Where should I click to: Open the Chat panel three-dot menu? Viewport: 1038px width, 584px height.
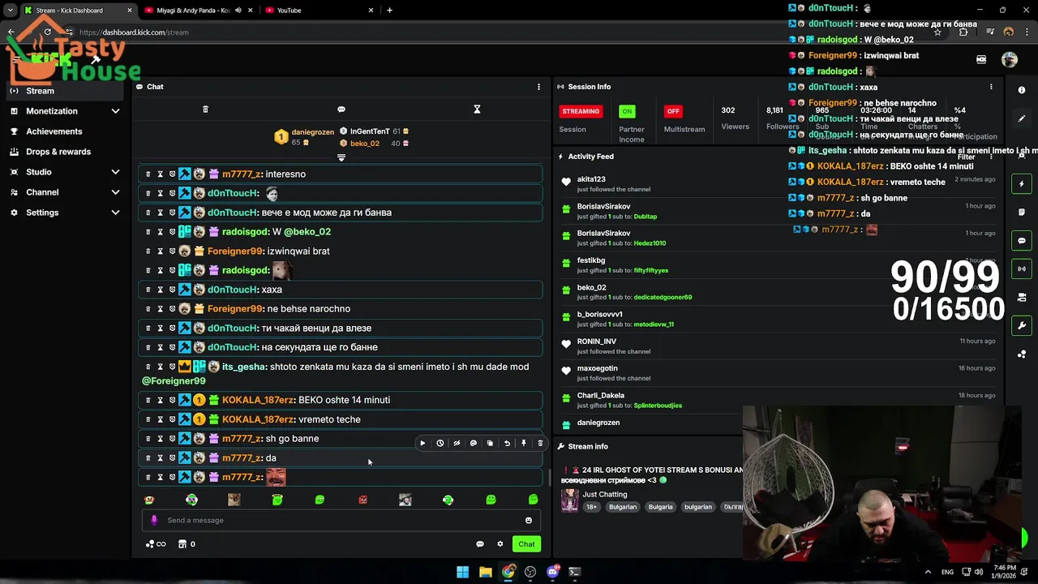click(x=538, y=87)
